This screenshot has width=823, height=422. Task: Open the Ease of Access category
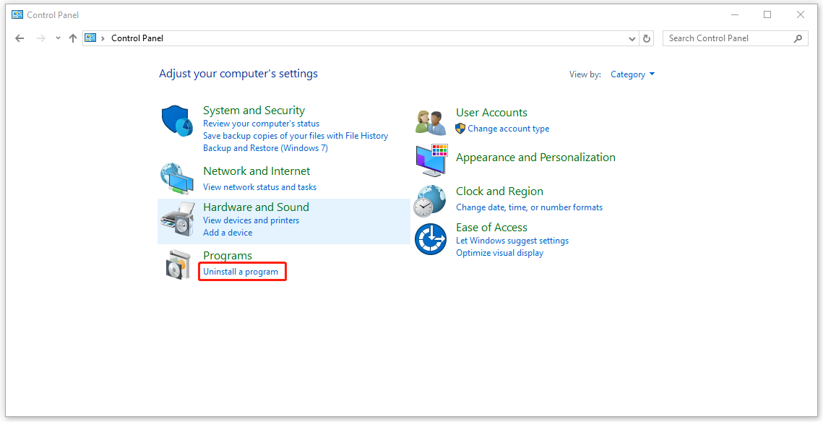491,228
